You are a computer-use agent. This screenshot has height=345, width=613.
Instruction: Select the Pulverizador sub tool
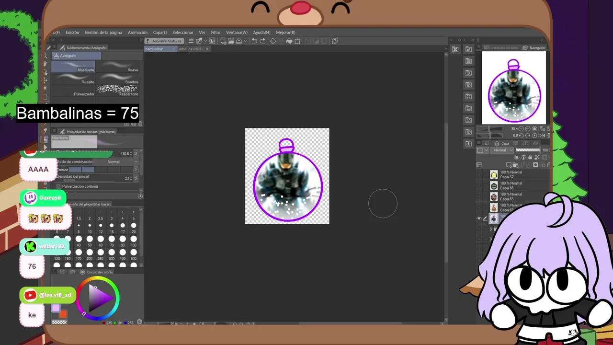[x=73, y=91]
